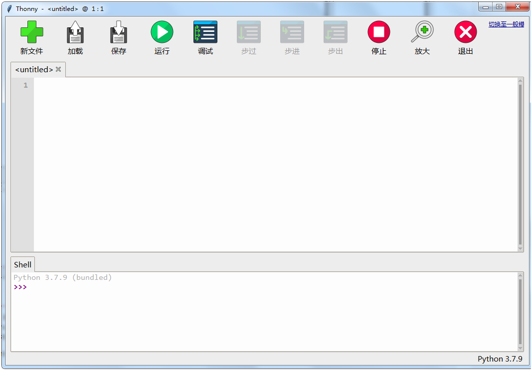Switch to regular mode via 切换至一般模式 link
The height and width of the screenshot is (370, 532).
coord(506,24)
